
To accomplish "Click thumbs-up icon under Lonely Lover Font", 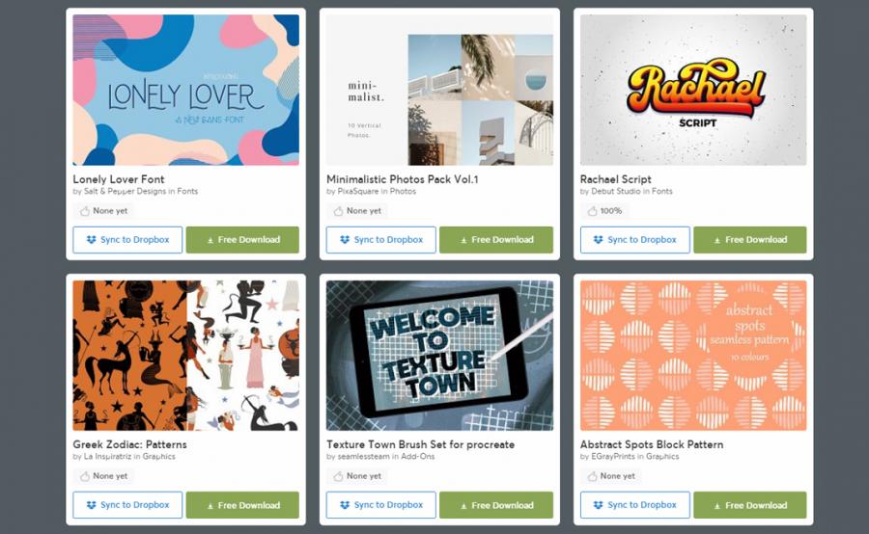I will (85, 211).
